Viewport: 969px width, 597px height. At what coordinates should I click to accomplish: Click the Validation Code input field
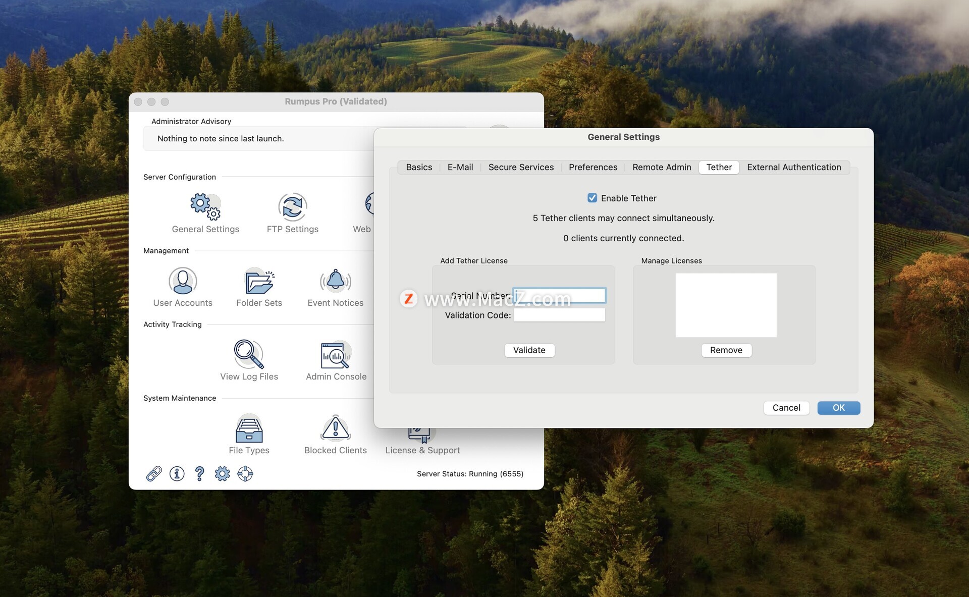pyautogui.click(x=559, y=315)
